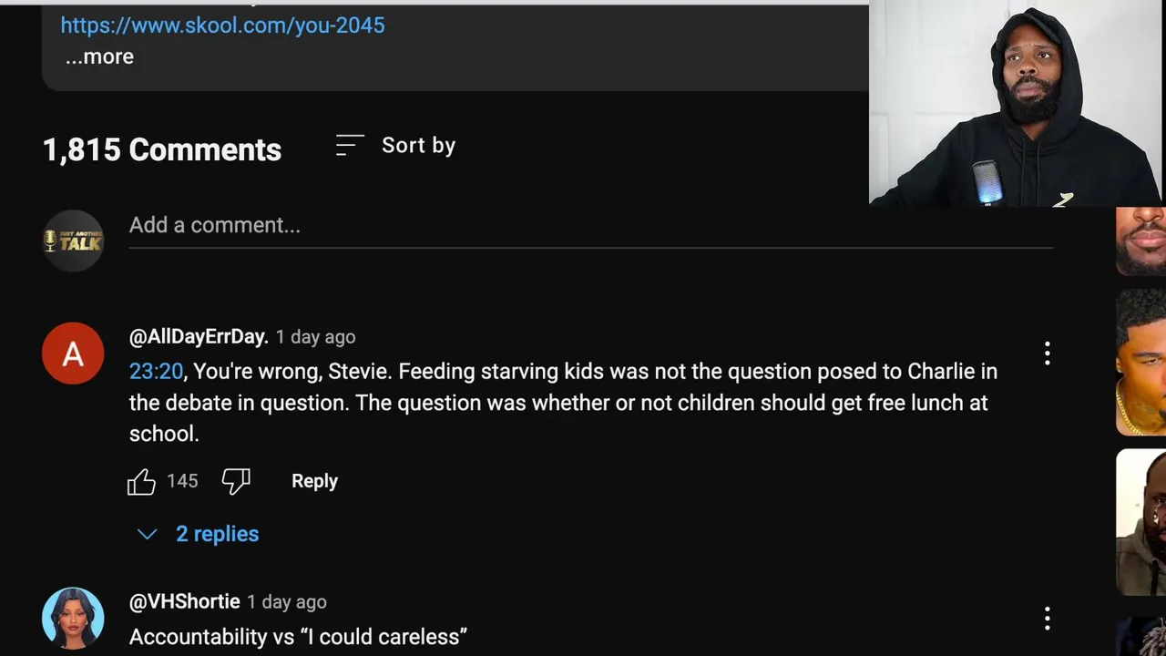Click the Sort by icon
This screenshot has height=656, width=1166.
350,146
